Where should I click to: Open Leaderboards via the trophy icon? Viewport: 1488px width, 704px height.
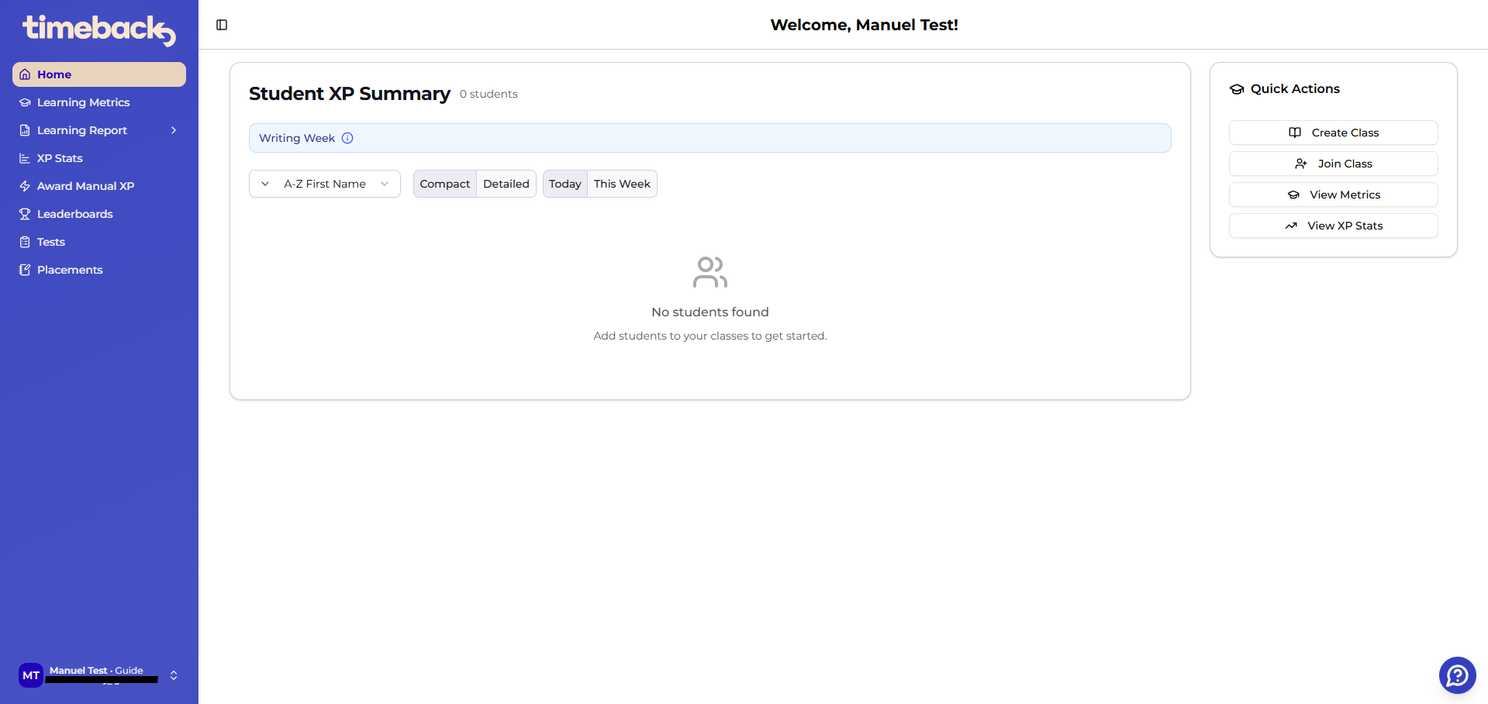pos(25,213)
